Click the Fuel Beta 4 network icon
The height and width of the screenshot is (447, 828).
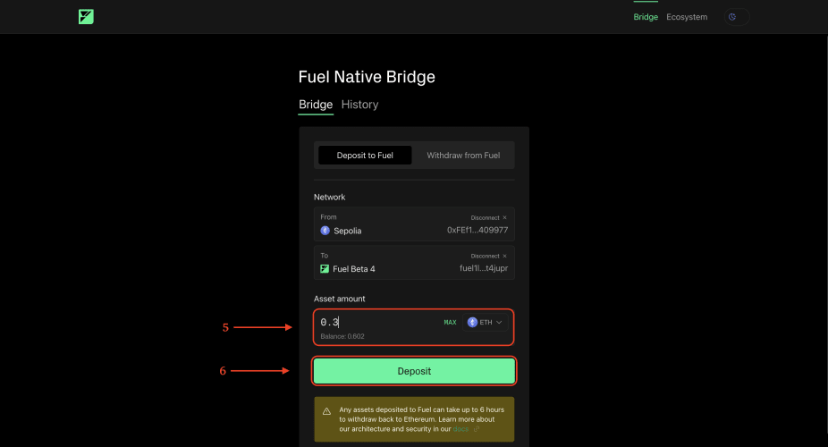[x=325, y=269]
